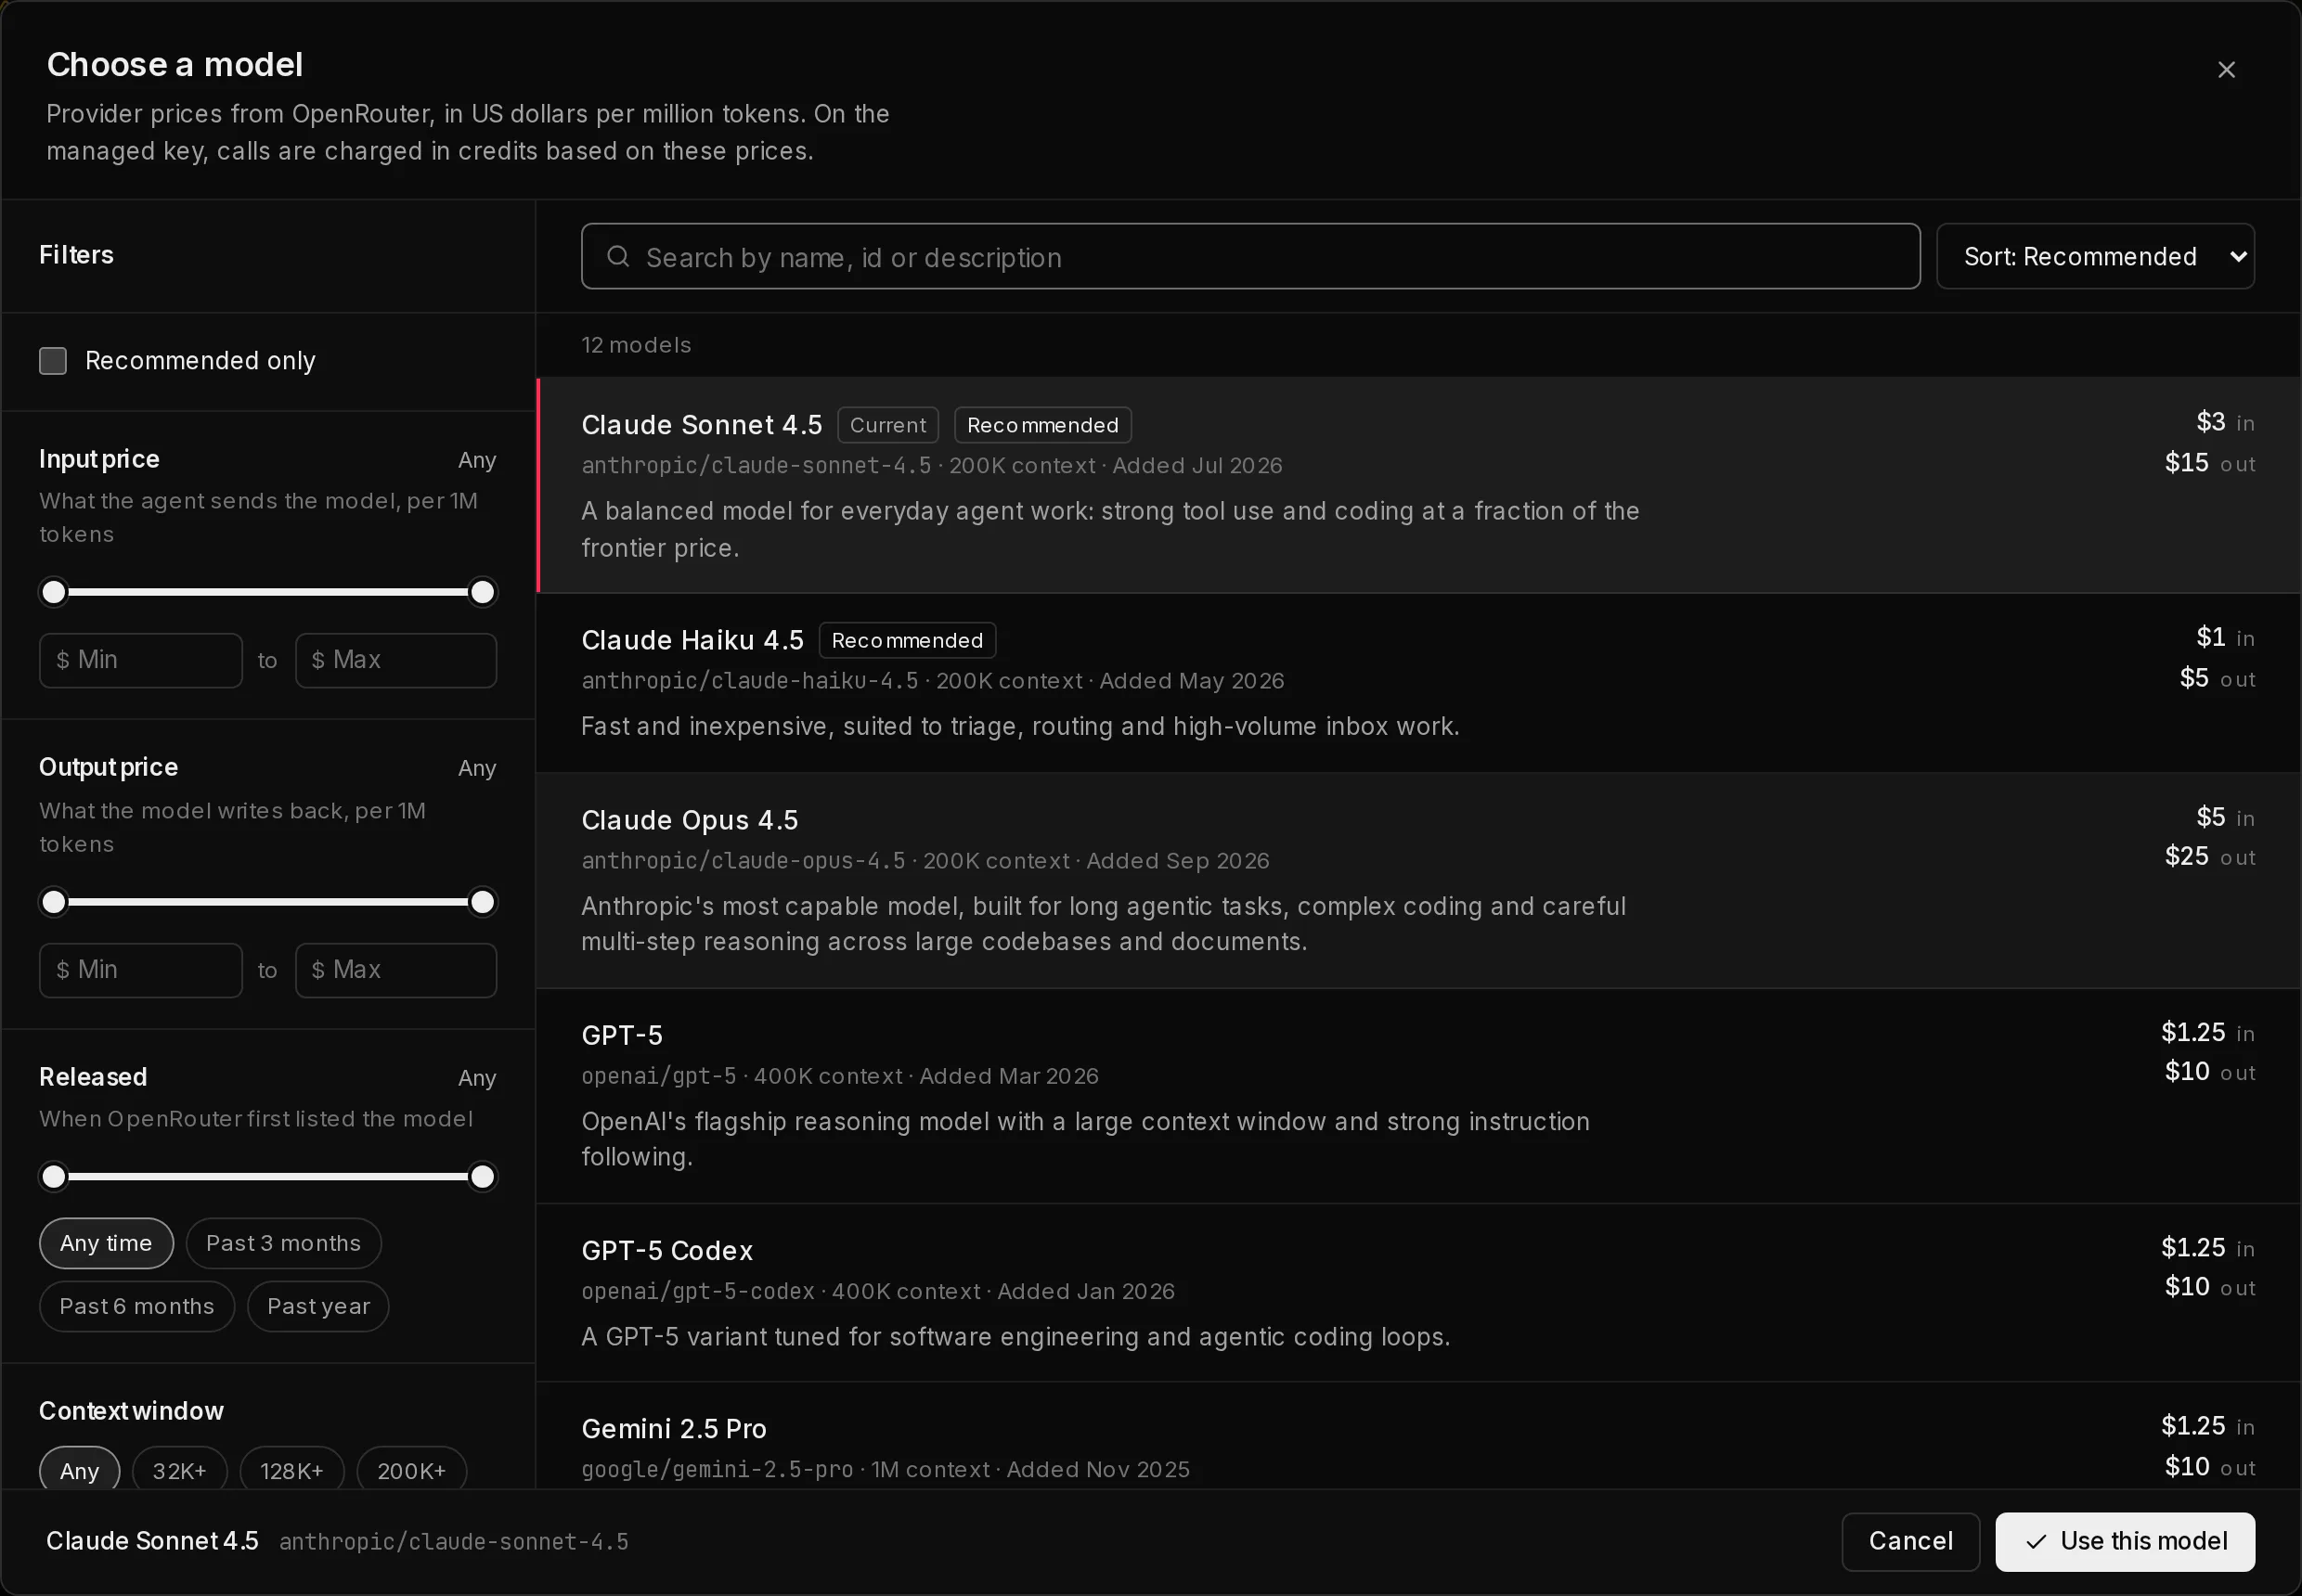Select the 32K+ context chip

[x=179, y=1470]
